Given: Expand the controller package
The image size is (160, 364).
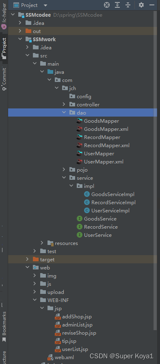Looking at the screenshot, I should [64, 104].
